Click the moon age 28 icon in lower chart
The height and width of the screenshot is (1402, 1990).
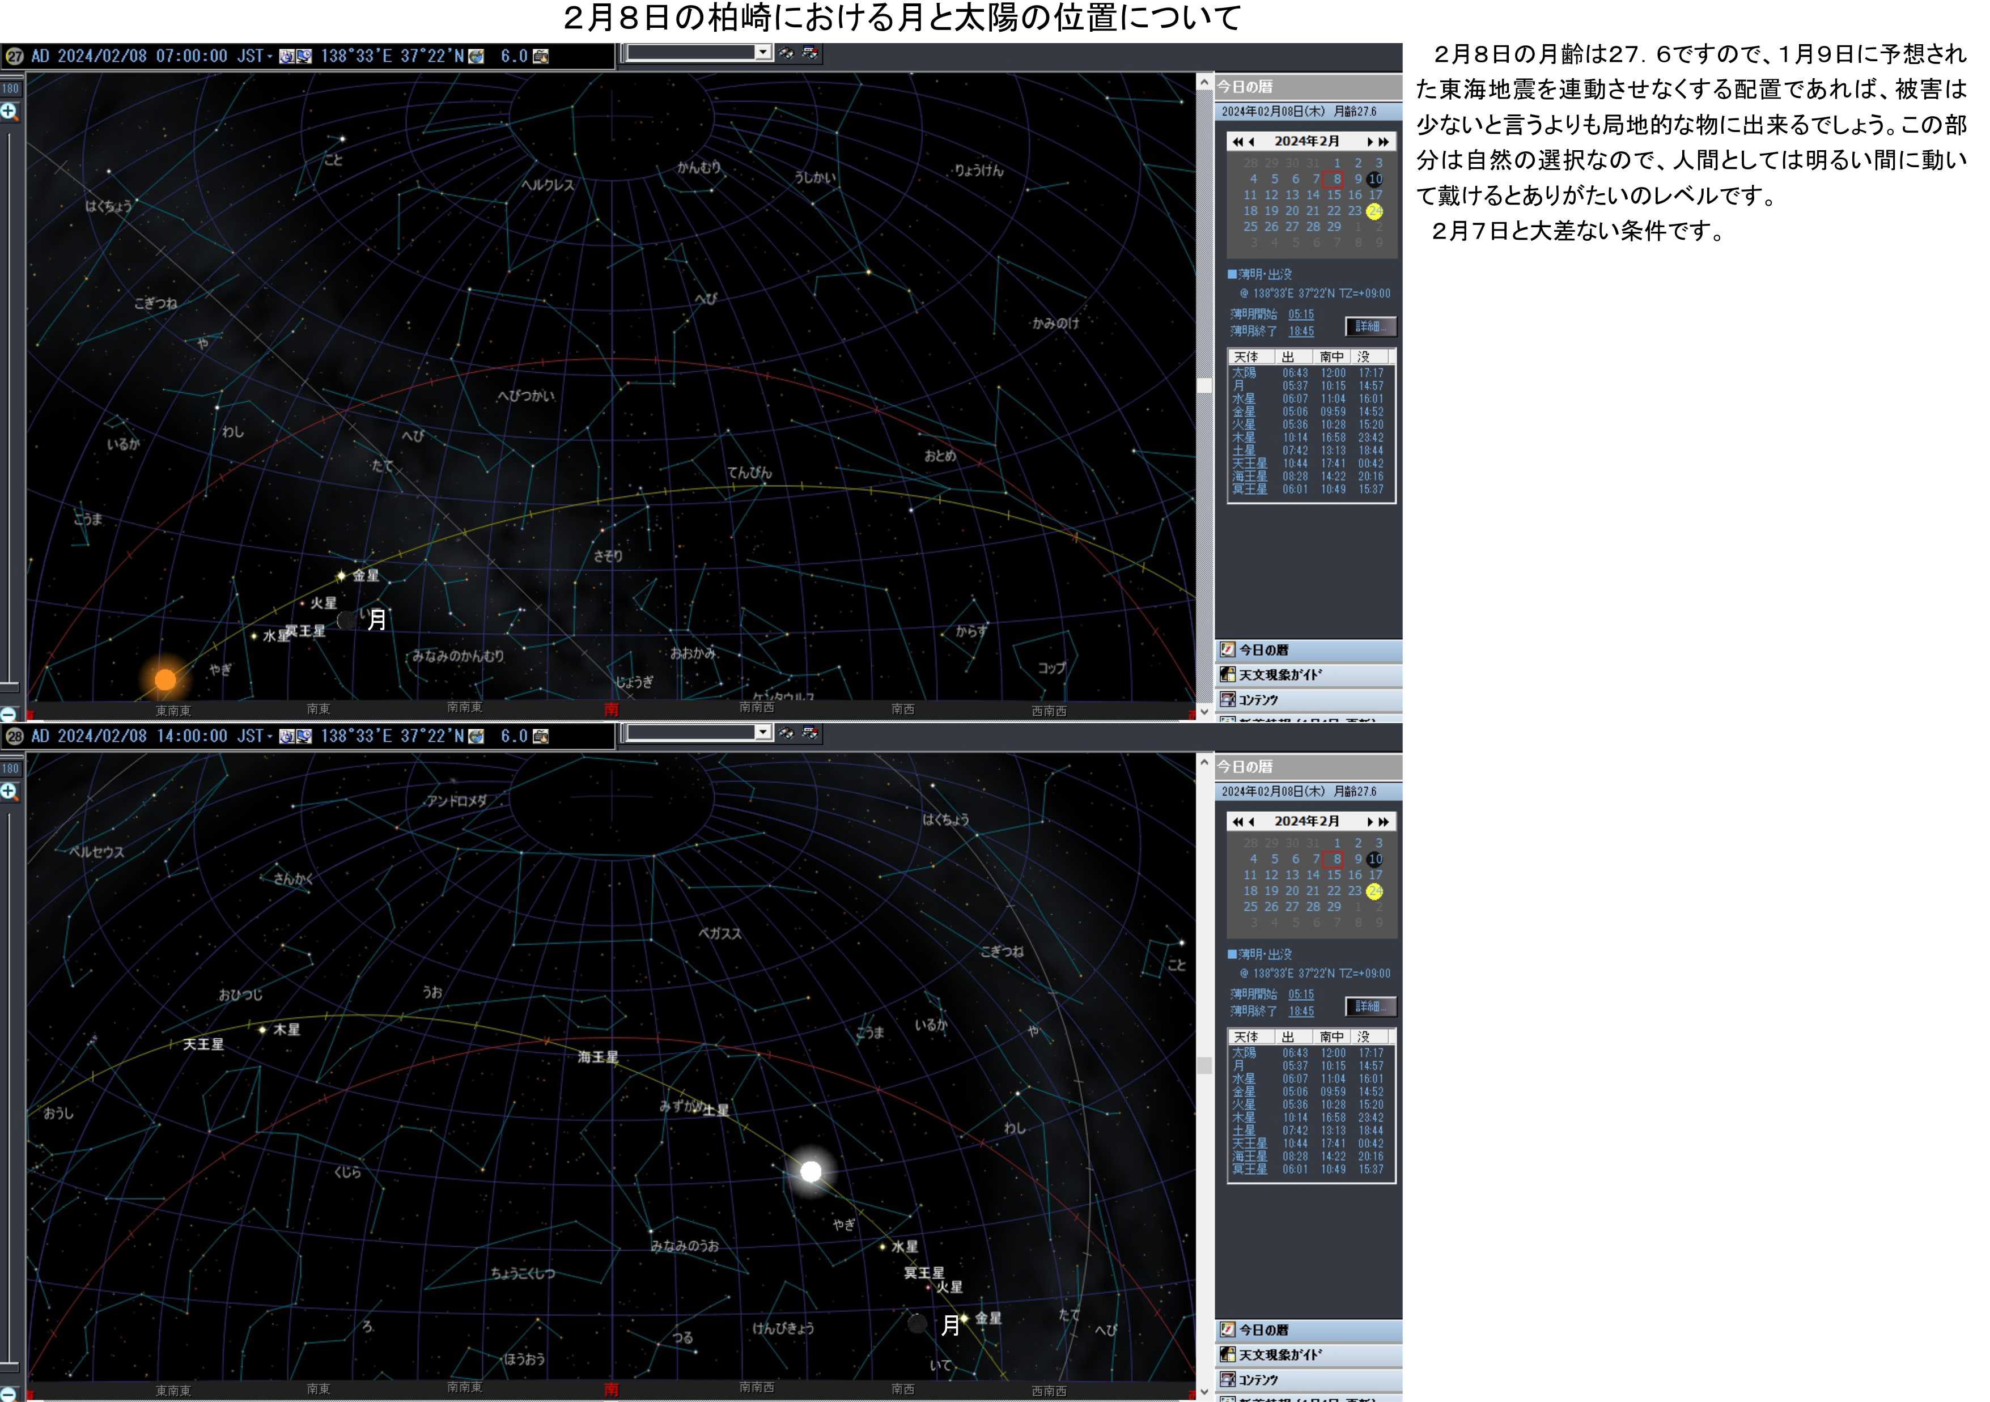[x=14, y=737]
